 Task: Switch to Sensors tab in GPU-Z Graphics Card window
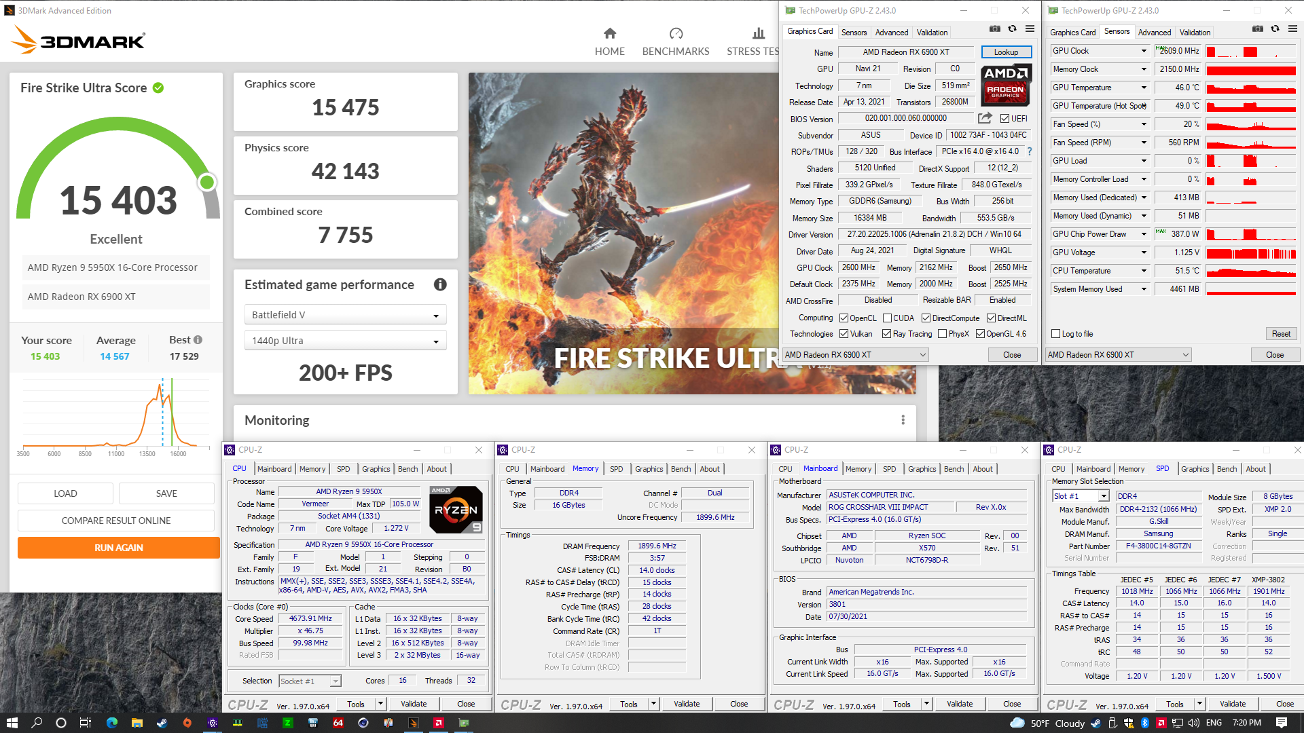854,33
